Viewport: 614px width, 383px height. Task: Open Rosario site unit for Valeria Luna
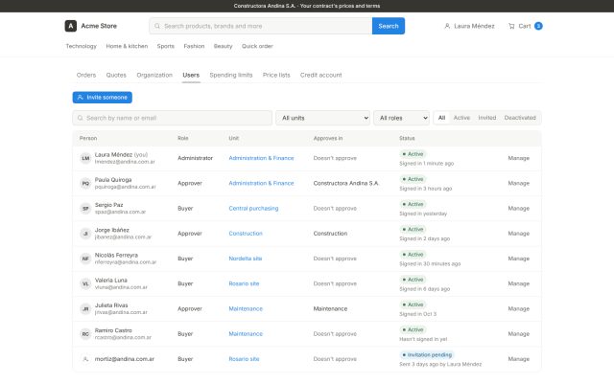point(244,283)
